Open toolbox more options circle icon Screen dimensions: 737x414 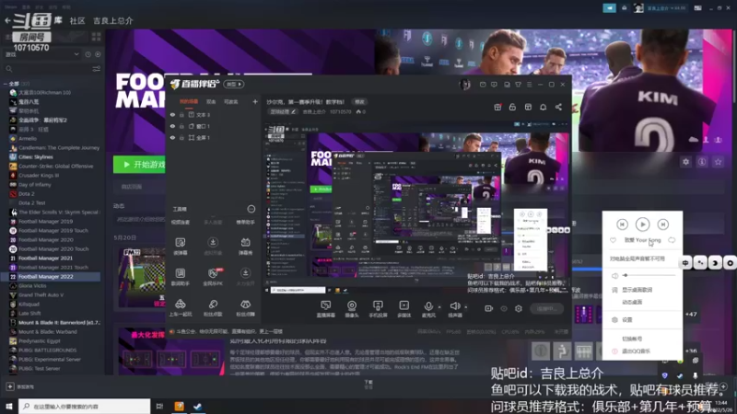click(x=251, y=209)
